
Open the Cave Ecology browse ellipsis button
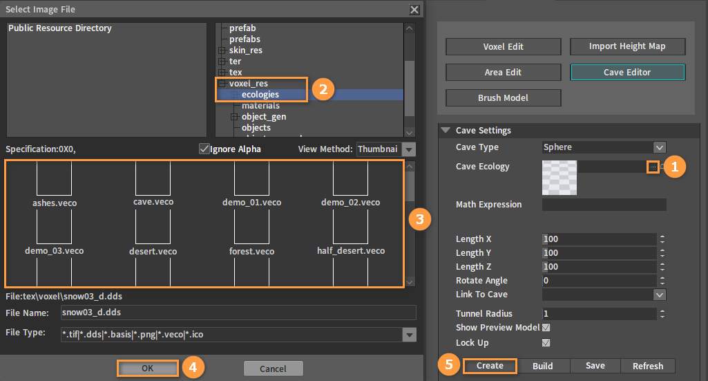653,167
